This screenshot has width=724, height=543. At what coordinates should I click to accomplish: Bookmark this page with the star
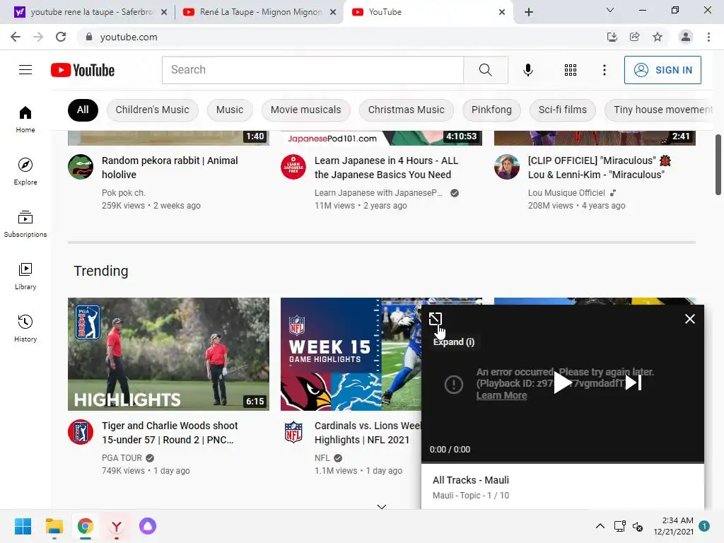click(x=658, y=37)
